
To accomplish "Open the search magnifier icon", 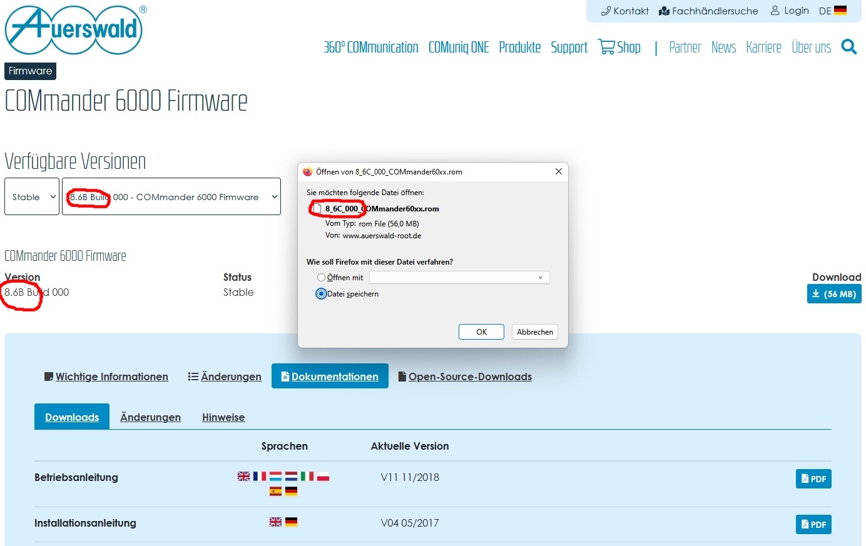I will click(848, 47).
